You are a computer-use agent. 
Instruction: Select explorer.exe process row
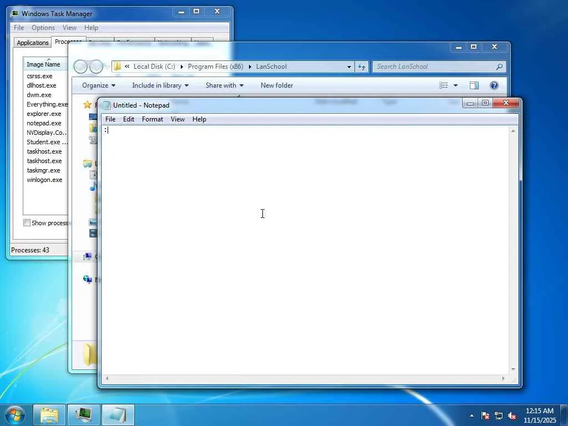pyautogui.click(x=45, y=114)
